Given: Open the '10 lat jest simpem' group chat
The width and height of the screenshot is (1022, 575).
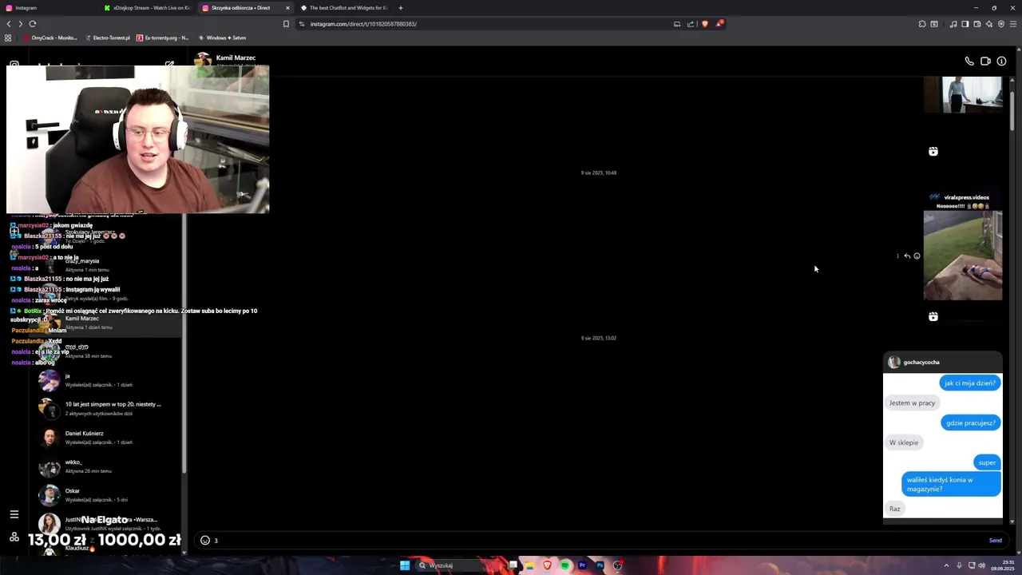Looking at the screenshot, I should tap(104, 409).
